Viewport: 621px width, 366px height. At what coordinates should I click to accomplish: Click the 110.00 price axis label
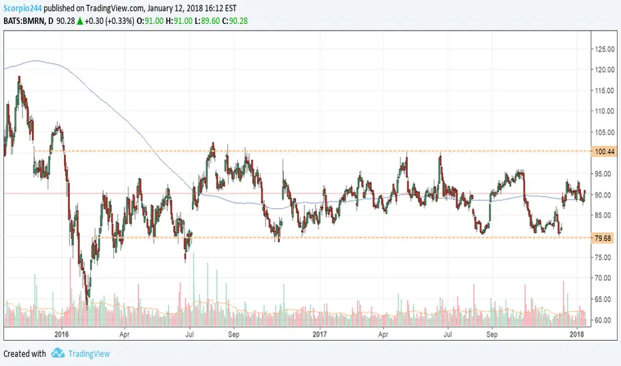[x=605, y=111]
